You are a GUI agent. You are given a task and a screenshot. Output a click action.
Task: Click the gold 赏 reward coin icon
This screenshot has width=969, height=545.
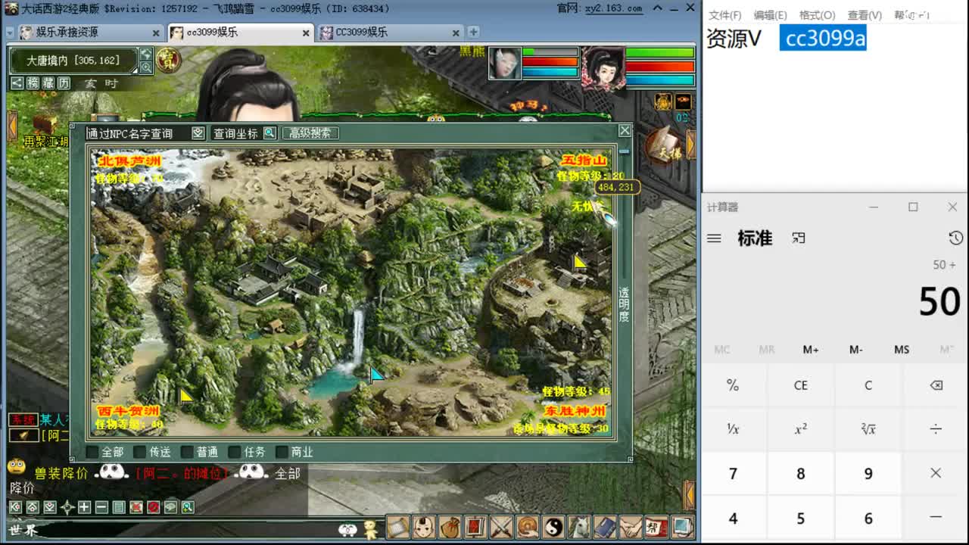click(x=167, y=59)
